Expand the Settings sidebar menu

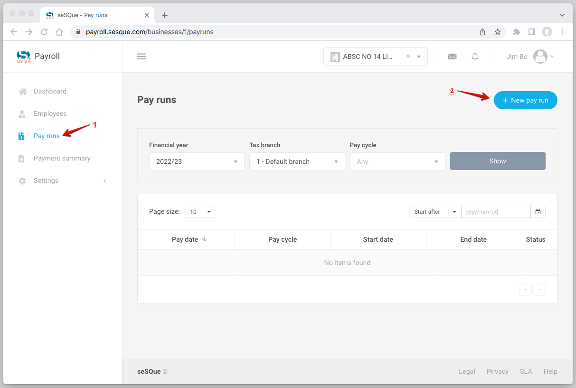tap(62, 181)
